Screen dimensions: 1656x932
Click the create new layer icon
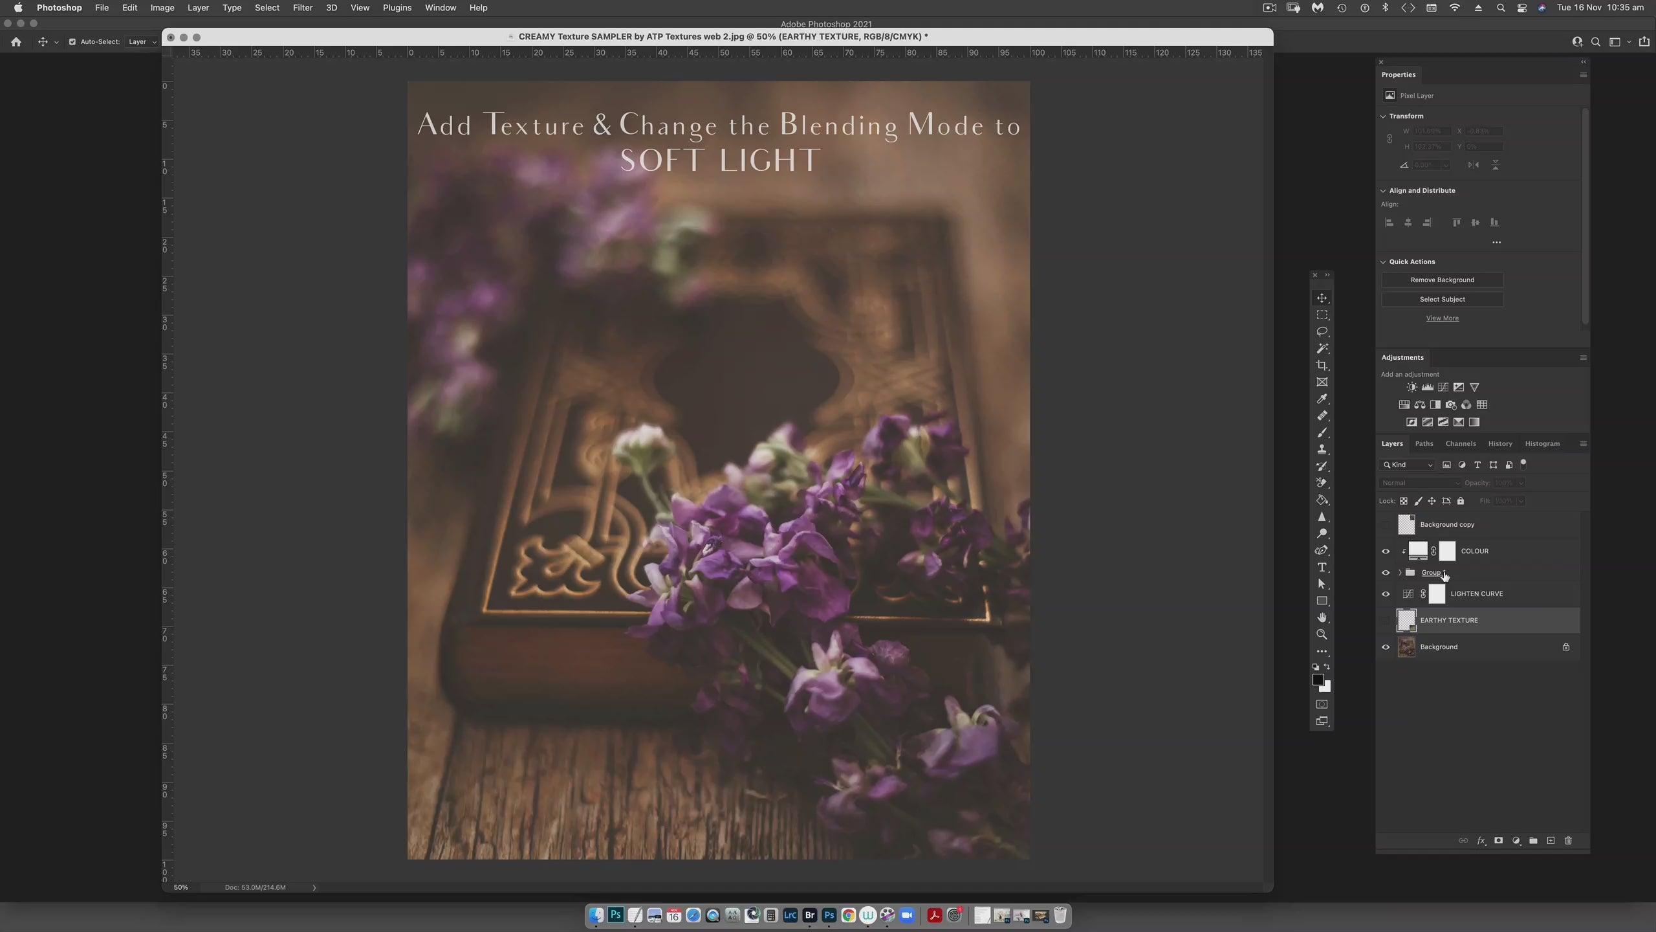(x=1551, y=840)
